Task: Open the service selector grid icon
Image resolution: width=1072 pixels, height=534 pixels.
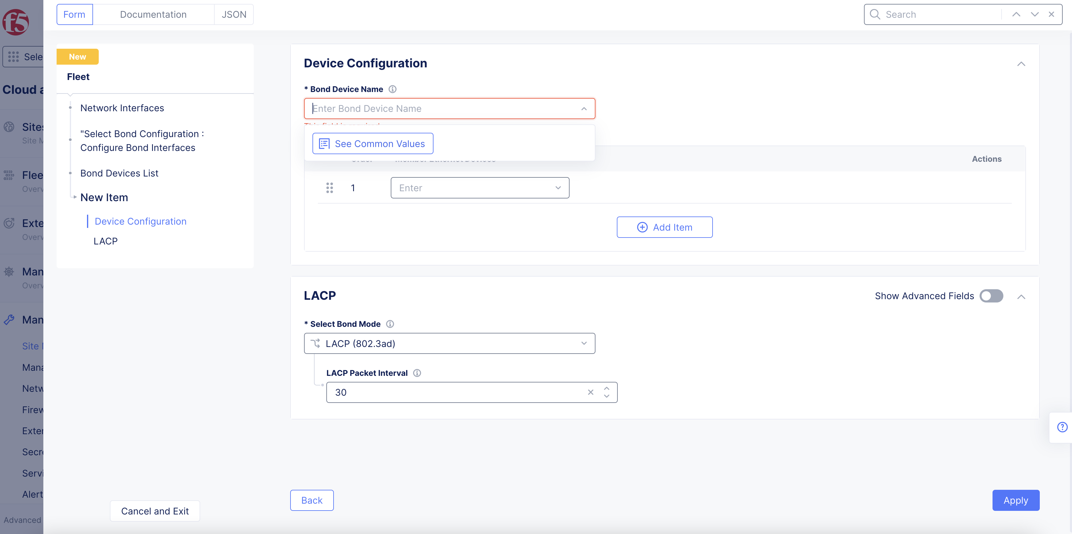Action: [x=13, y=57]
